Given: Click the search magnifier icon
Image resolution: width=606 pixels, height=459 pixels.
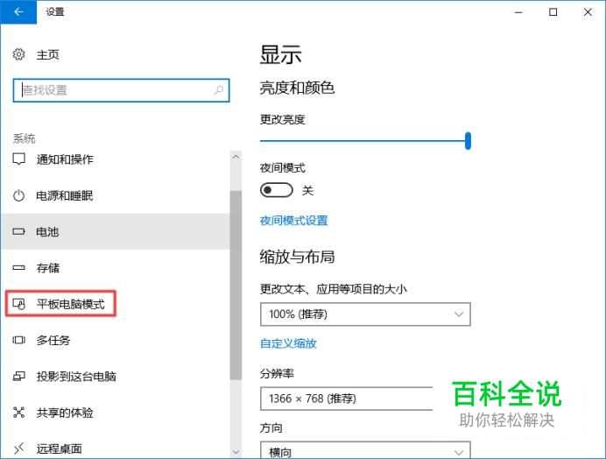Looking at the screenshot, I should click(x=219, y=90).
